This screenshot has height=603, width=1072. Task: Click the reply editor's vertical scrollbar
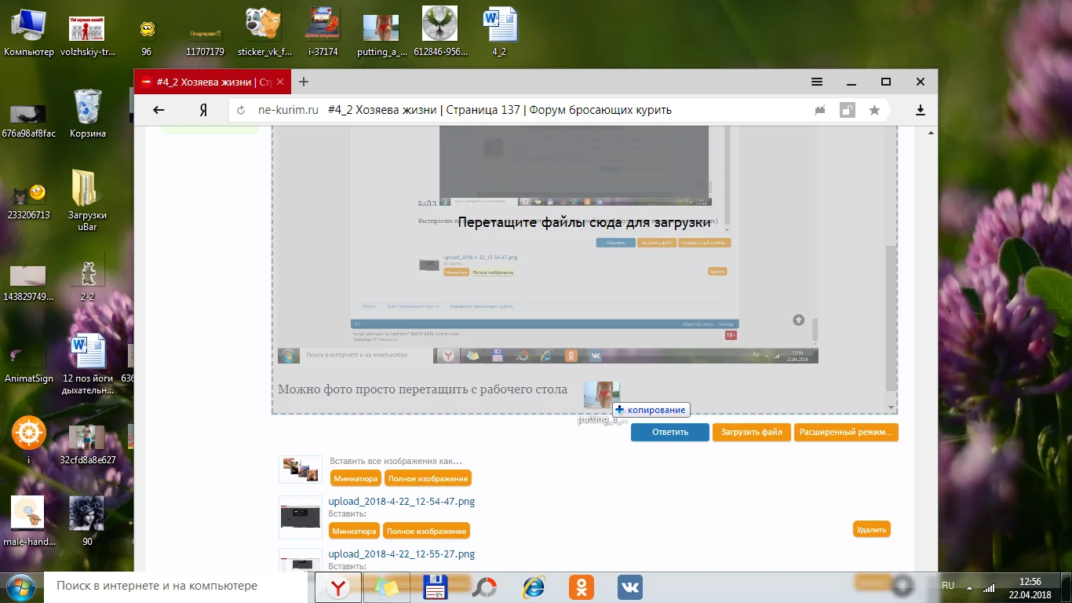(891, 318)
